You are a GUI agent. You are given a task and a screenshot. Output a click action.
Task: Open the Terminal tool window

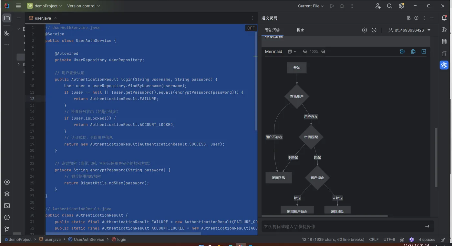tap(7, 206)
